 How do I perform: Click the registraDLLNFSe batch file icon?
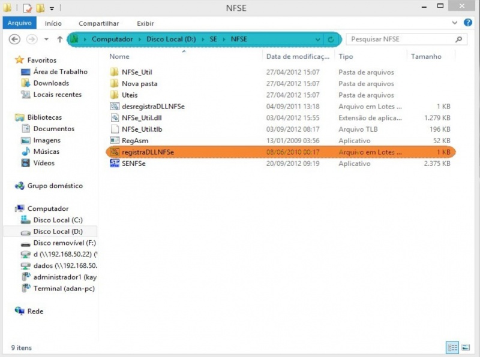coord(115,152)
